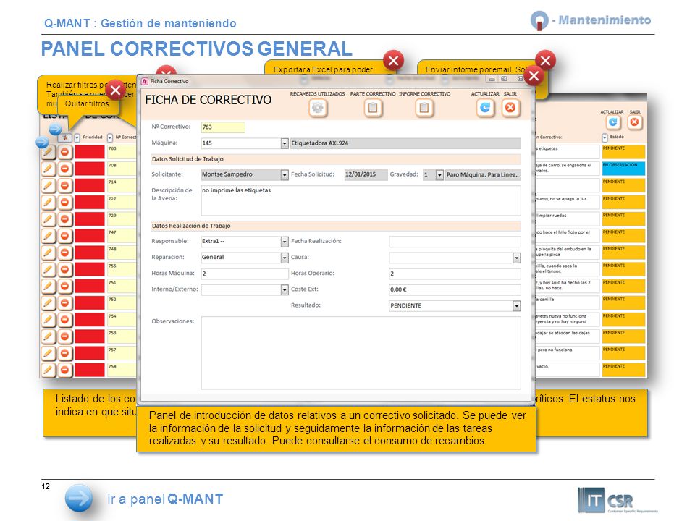This screenshot has width=695, height=521.
Task: Click the Horas Máquina field
Action: click(x=245, y=274)
